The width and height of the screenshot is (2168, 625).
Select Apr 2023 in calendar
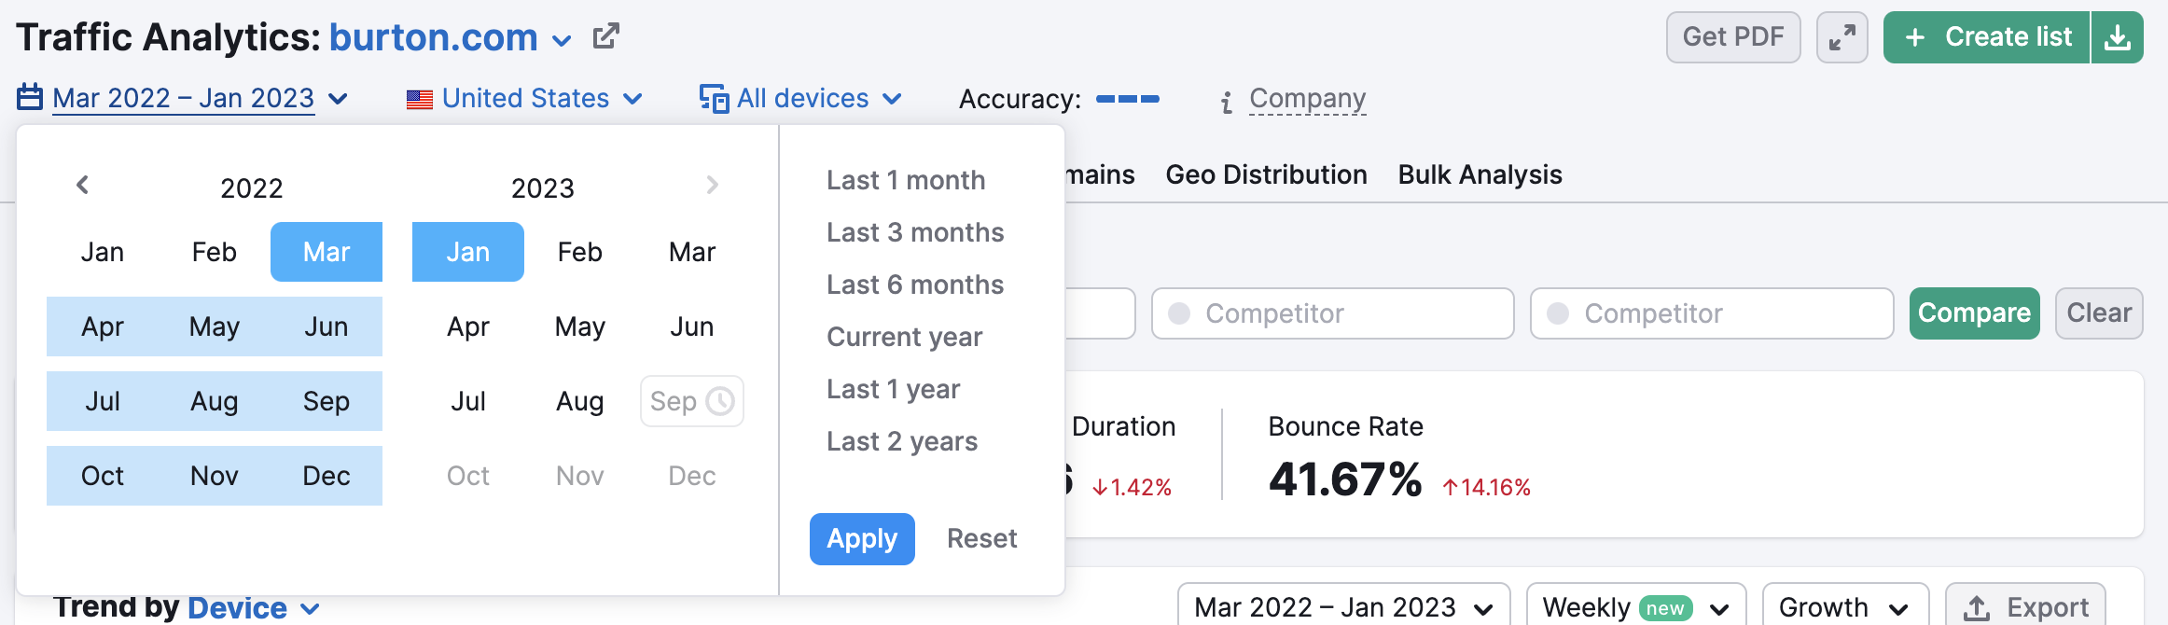pyautogui.click(x=468, y=326)
